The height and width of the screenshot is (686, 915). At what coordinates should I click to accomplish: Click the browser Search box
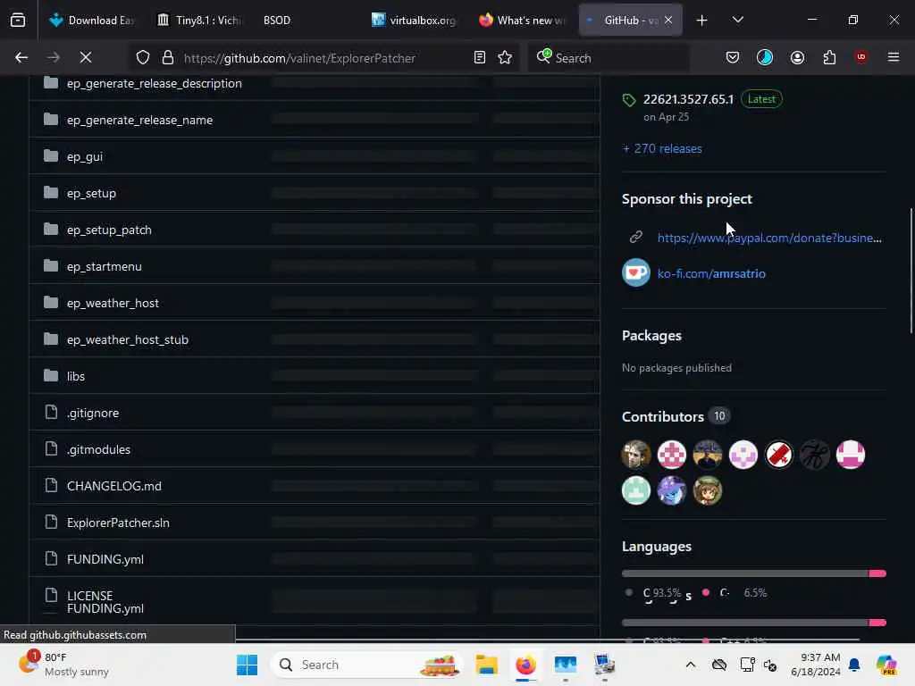(x=608, y=58)
